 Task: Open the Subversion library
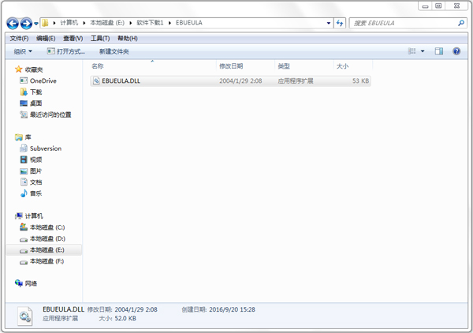click(46, 148)
